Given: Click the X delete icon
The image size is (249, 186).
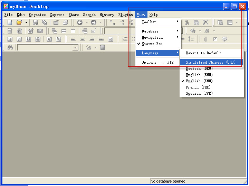Looking at the screenshot, I should [205, 22].
